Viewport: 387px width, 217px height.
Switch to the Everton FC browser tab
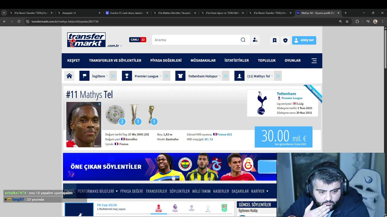tap(127, 13)
